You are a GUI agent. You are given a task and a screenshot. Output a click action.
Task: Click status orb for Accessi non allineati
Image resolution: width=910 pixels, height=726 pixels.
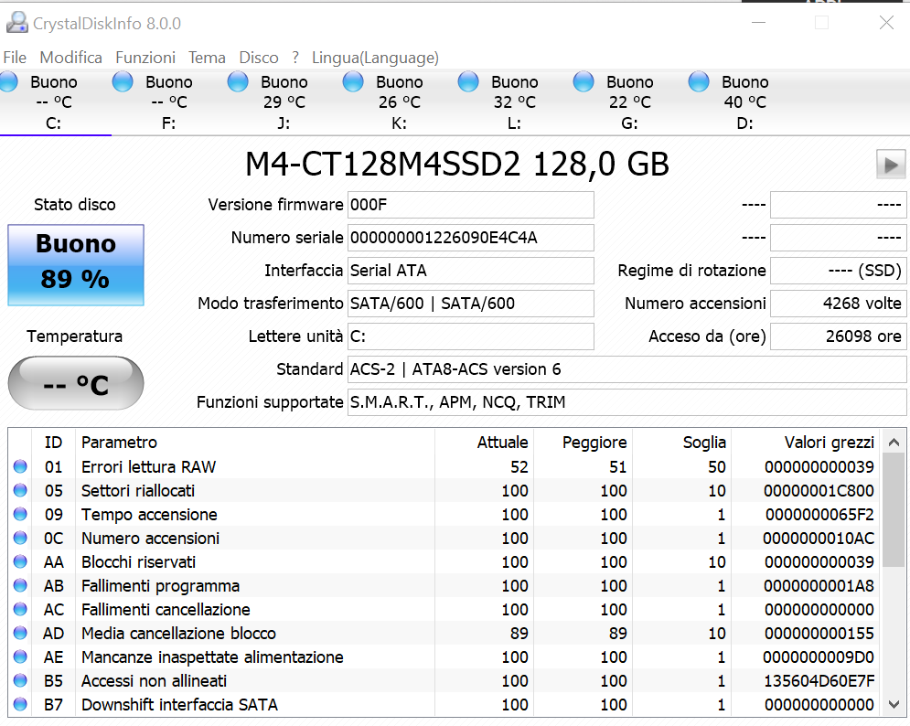coord(20,680)
